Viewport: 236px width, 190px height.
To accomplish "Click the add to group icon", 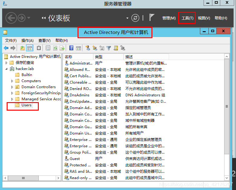I will click(123, 48).
